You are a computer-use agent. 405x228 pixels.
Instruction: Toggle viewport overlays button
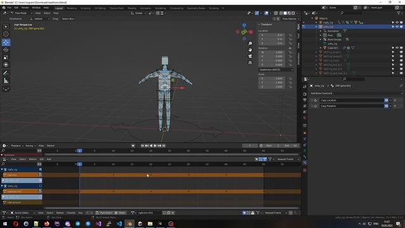click(266, 13)
